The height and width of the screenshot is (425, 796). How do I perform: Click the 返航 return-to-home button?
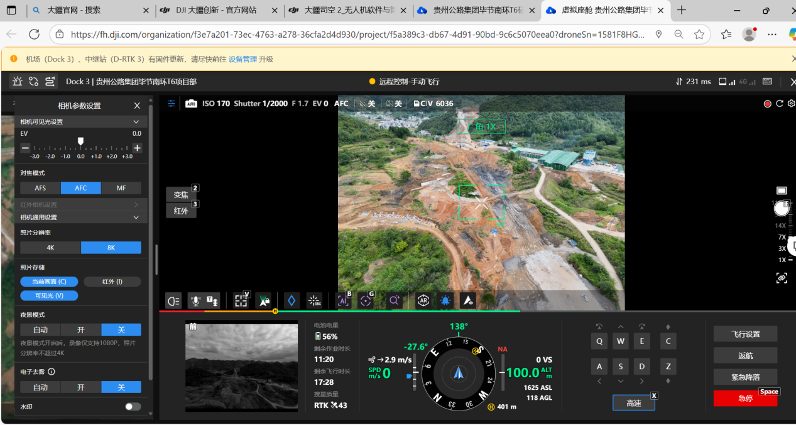tap(745, 355)
